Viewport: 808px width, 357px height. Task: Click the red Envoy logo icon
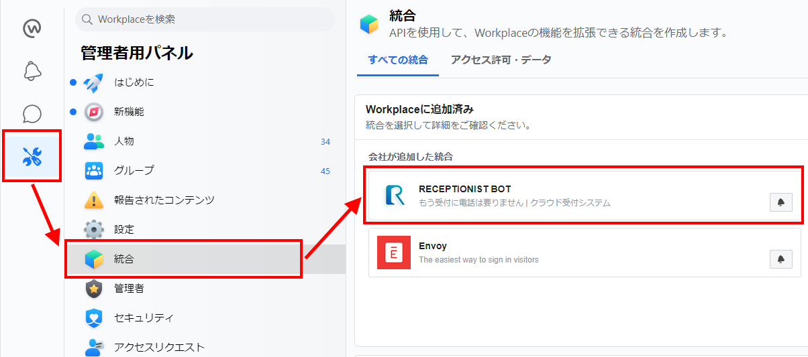pyautogui.click(x=394, y=253)
